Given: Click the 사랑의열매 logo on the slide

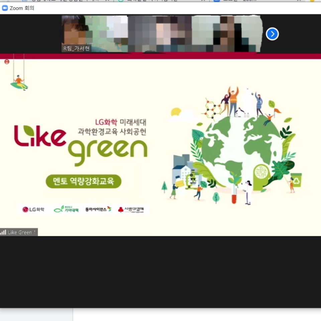Looking at the screenshot, I should 131,209.
